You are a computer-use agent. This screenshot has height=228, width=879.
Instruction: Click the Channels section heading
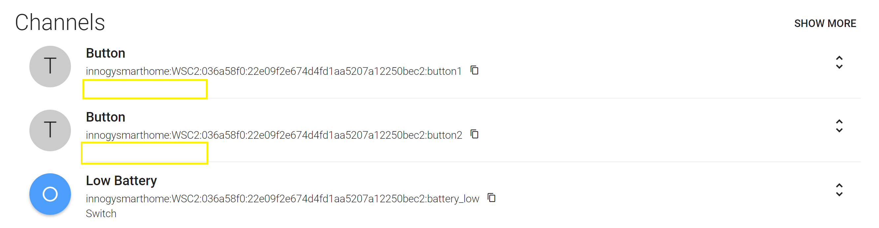(x=60, y=22)
